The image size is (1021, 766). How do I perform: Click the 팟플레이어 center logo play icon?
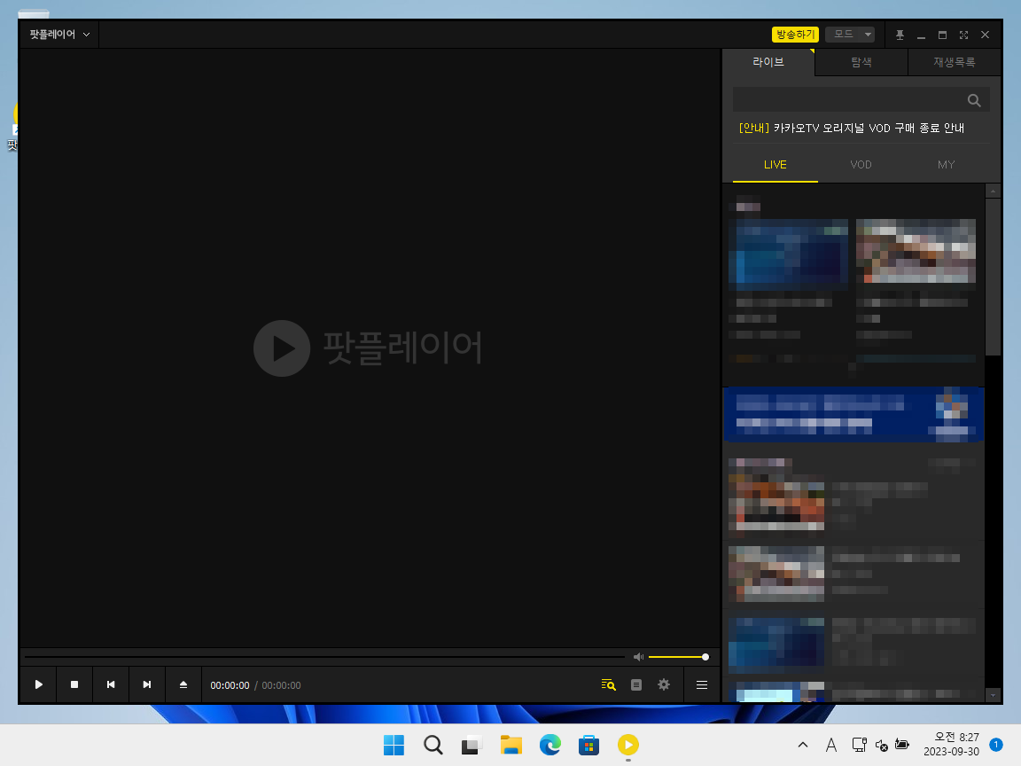coord(282,348)
